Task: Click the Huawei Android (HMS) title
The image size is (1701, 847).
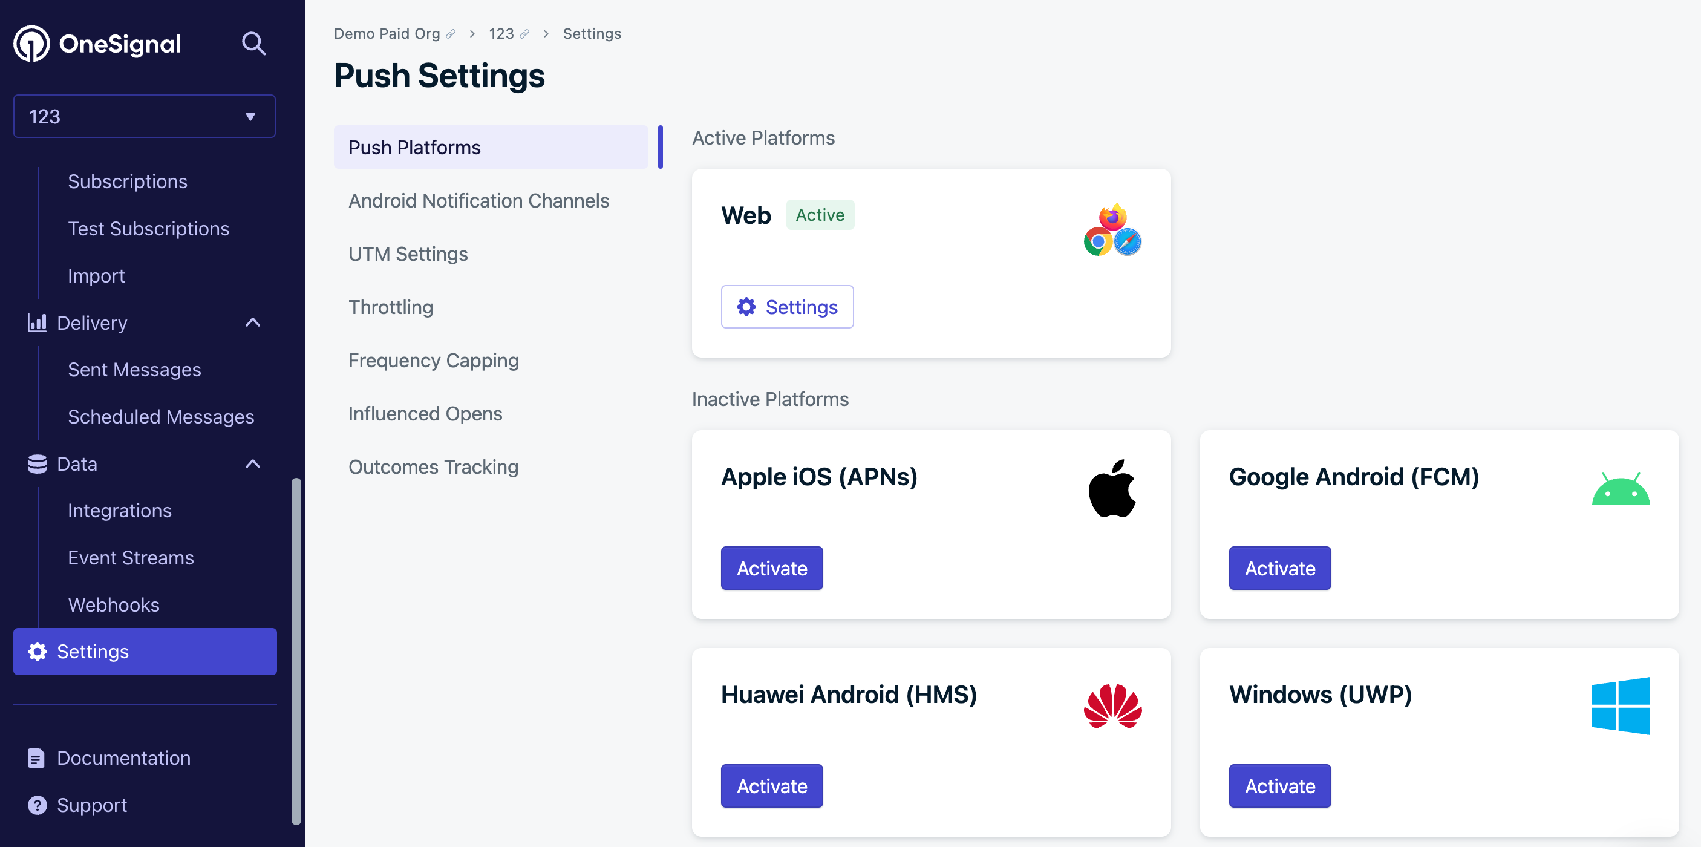Action: coord(849,694)
